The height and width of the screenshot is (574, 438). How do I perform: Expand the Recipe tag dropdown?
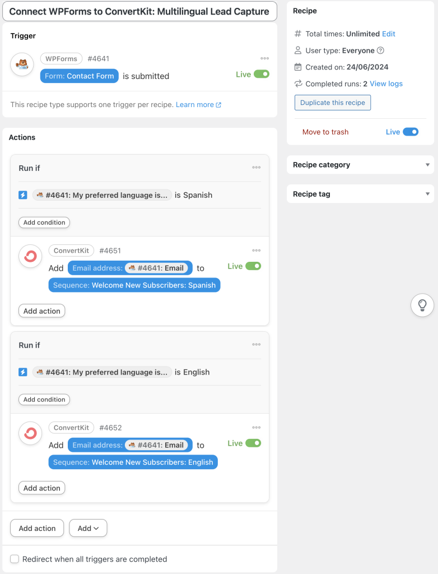[x=427, y=194]
